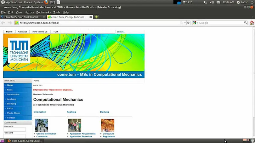Viewport: 255px width, 143px height.
Task: Open the URL history dropdown arrow
Action: coord(185,23)
